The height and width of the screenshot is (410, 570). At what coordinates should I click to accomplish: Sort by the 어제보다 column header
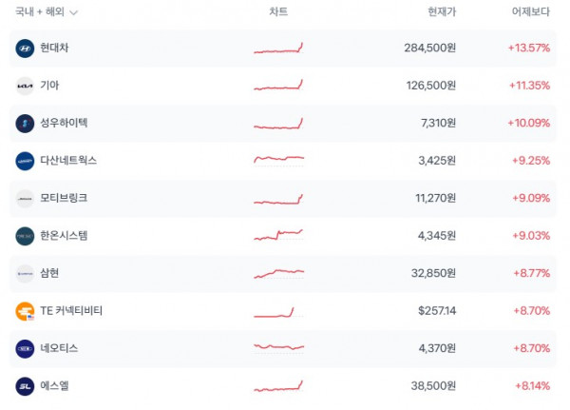point(530,12)
